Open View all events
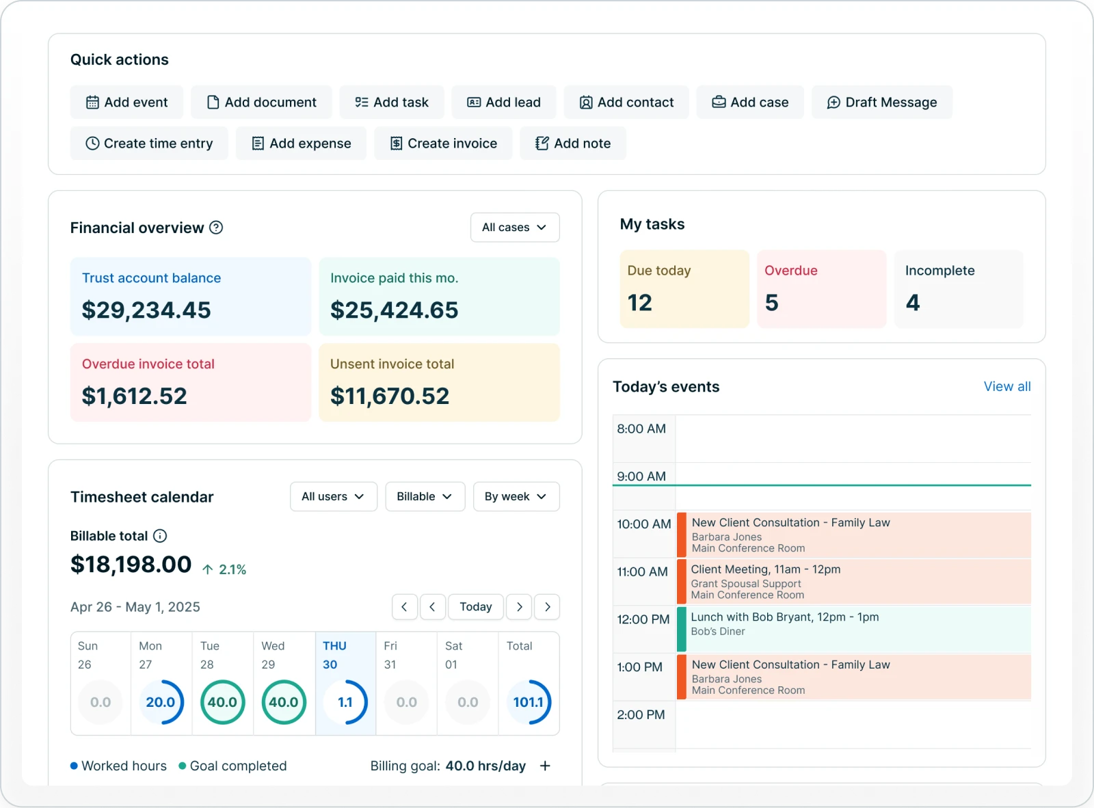The height and width of the screenshot is (808, 1094). coord(1007,386)
